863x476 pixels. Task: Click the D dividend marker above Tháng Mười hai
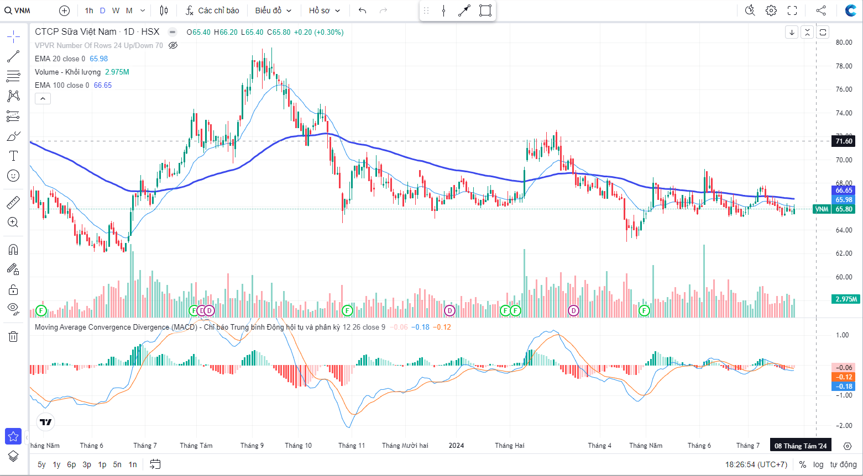(x=450, y=310)
